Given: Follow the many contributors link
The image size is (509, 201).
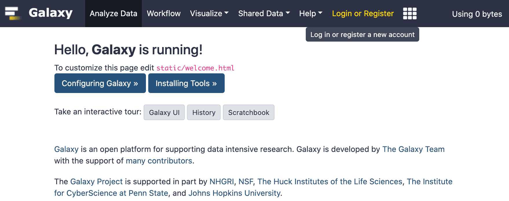Looking at the screenshot, I should 159,161.
